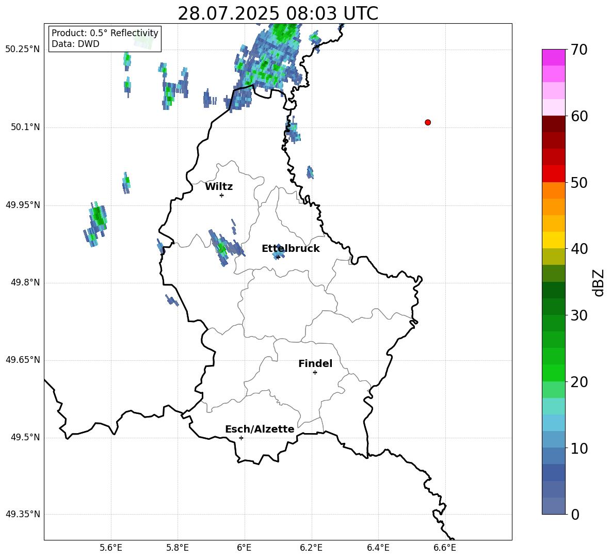Click the colorbar '70' tick label
The height and width of the screenshot is (558, 611).
point(580,50)
